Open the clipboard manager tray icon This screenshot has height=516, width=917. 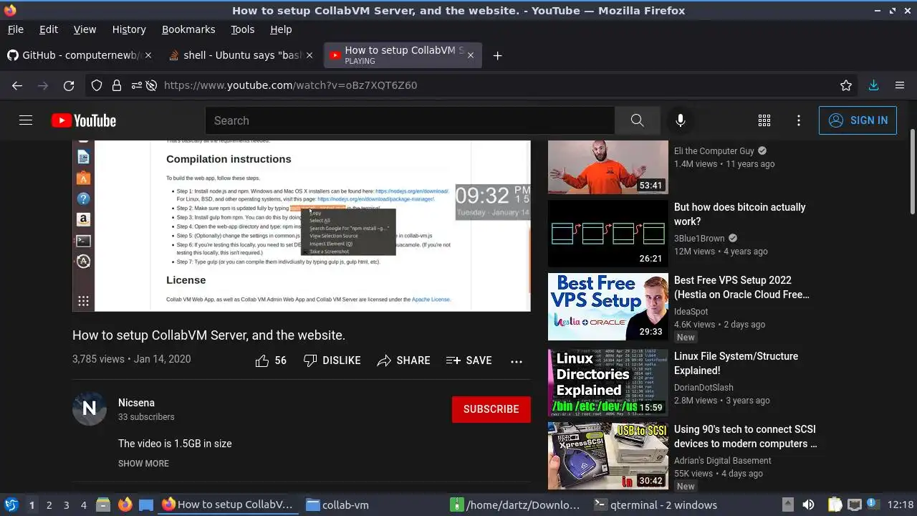point(835,505)
